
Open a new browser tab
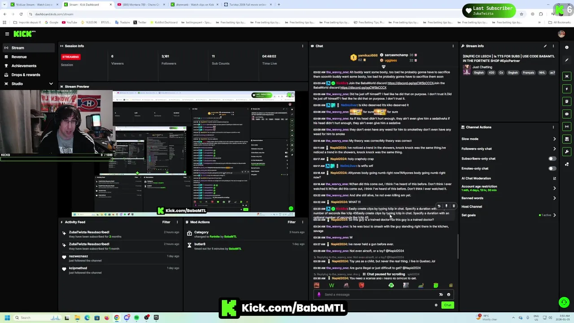pyautogui.click(x=278, y=4)
